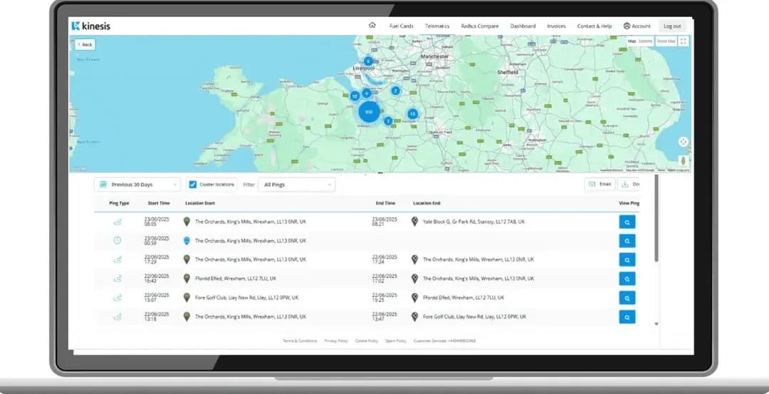Open view ping for Ffordd Elfed start row

627,279
